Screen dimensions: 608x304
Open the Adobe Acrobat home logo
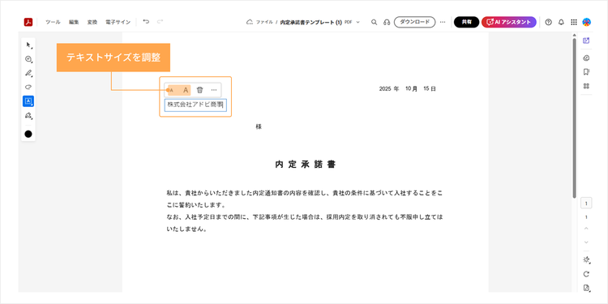point(28,22)
